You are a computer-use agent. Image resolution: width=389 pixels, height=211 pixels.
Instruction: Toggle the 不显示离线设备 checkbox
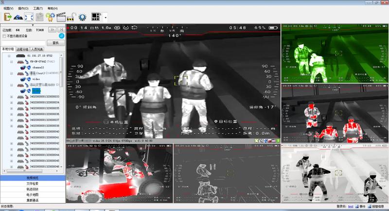pos(4,36)
